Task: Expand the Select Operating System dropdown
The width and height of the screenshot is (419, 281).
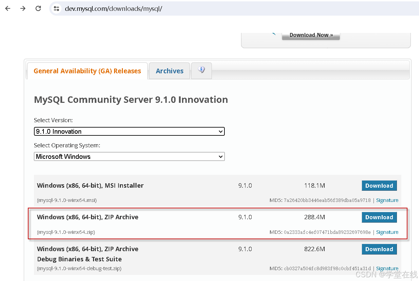Action: pyautogui.click(x=129, y=156)
